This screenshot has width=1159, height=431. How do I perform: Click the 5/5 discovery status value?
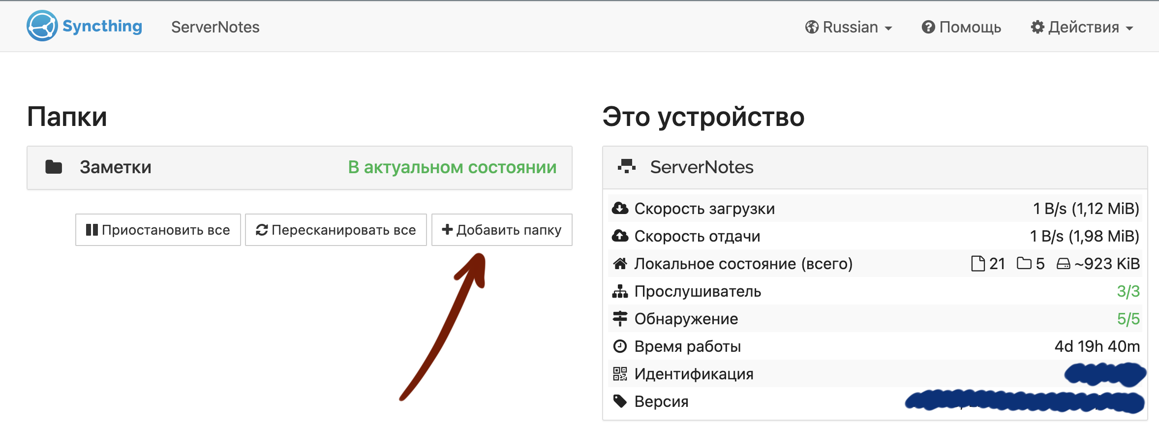pyautogui.click(x=1128, y=319)
